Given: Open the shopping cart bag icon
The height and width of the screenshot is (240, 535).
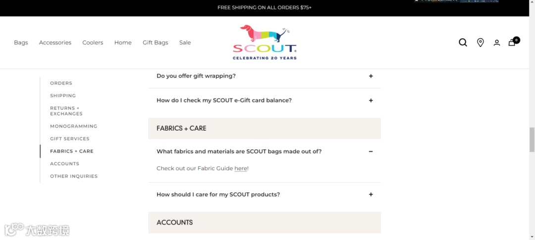Looking at the screenshot, I should coord(512,43).
